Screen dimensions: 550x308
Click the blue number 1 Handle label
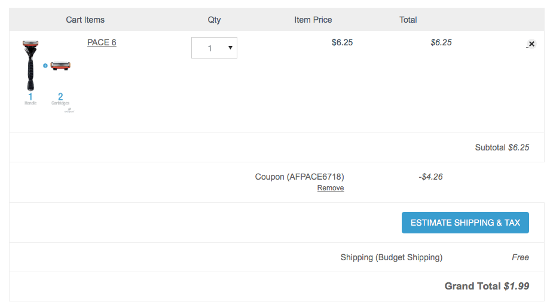[30, 98]
